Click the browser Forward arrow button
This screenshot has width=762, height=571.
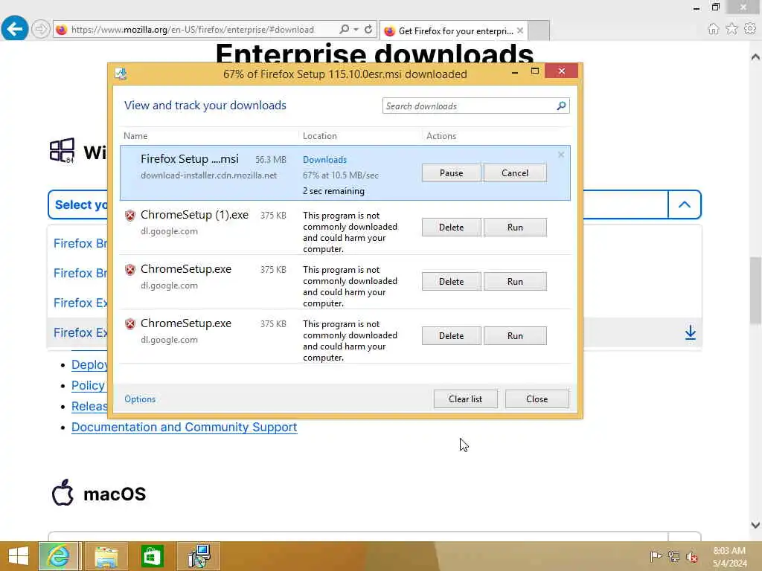coord(41,29)
